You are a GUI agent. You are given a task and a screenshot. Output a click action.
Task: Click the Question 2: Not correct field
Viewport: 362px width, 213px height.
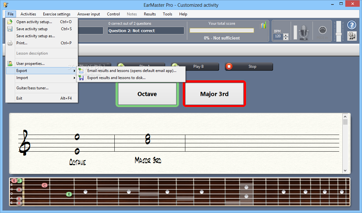tap(146, 31)
